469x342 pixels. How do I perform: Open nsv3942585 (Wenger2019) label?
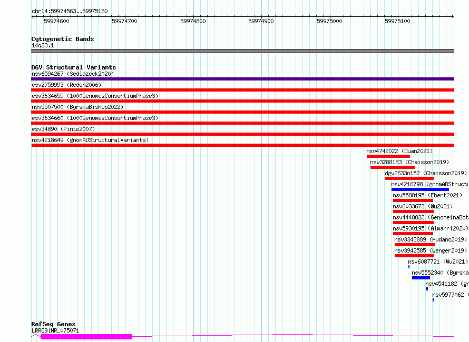(431, 250)
